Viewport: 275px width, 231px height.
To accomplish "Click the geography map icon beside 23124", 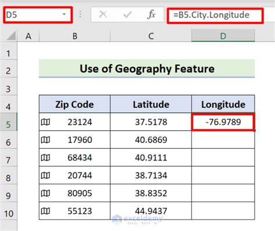I will 45,122.
